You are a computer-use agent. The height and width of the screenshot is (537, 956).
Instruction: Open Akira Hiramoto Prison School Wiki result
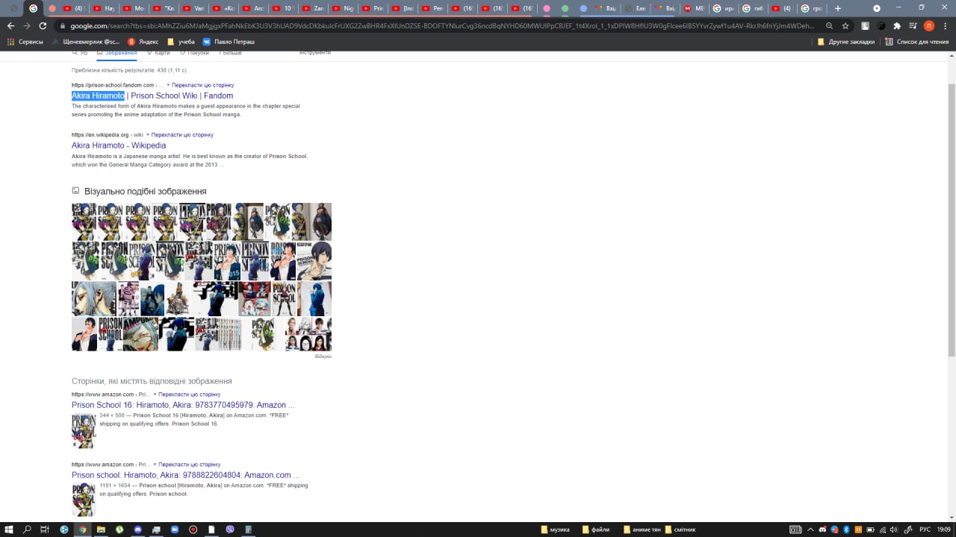coord(152,95)
